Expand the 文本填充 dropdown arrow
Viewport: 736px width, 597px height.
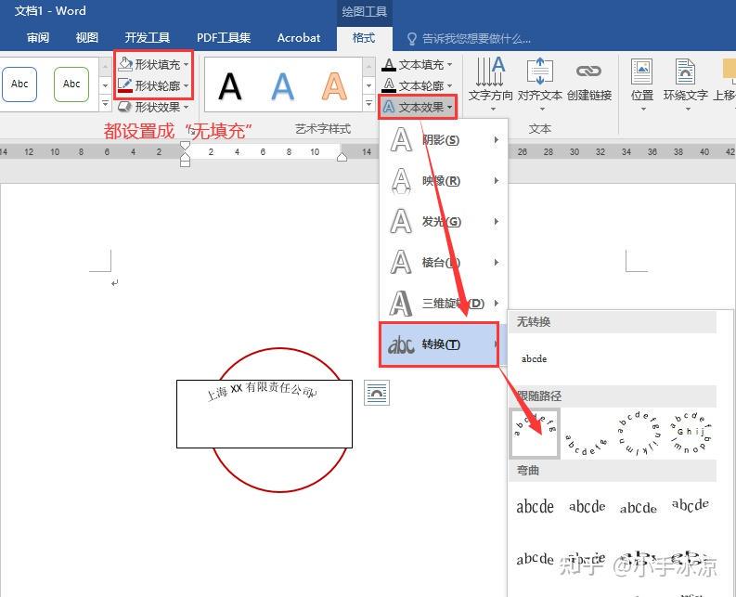(449, 64)
